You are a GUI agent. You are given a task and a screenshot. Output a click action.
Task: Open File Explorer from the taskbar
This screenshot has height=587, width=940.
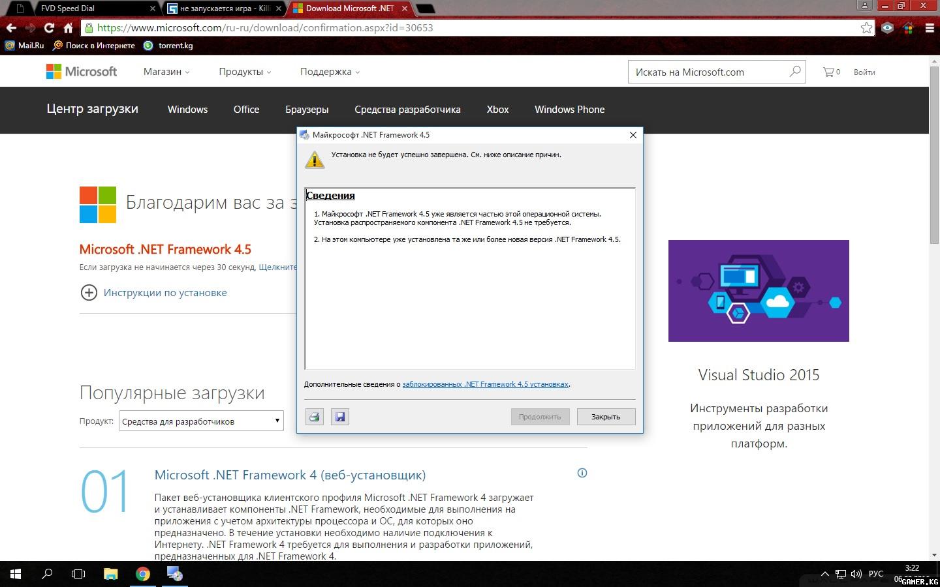[110, 574]
